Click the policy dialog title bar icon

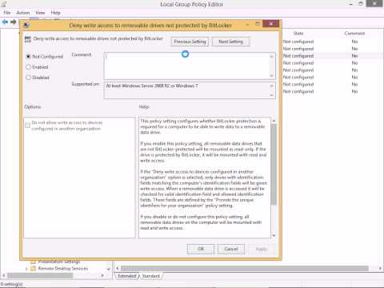click(x=26, y=26)
